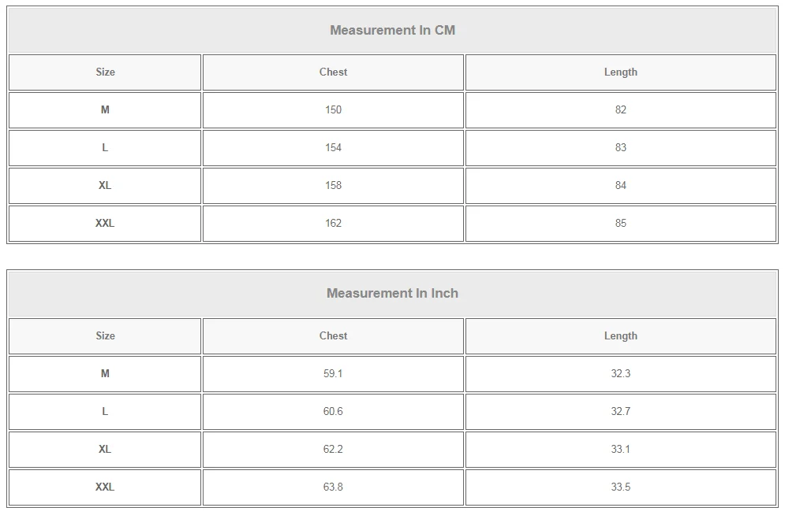Select the Length header in Inch table
This screenshot has height=515, width=785.
620,335
